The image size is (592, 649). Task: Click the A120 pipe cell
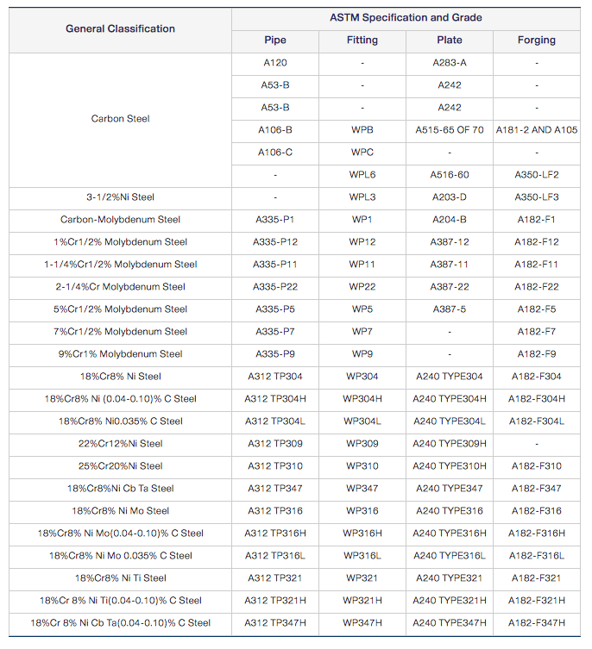coord(275,63)
